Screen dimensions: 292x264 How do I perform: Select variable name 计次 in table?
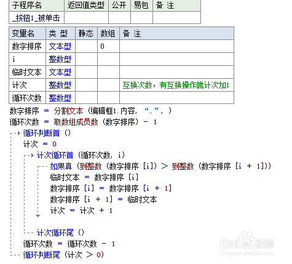pyautogui.click(x=19, y=85)
